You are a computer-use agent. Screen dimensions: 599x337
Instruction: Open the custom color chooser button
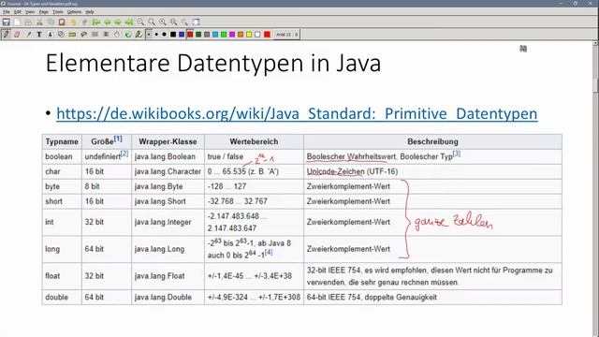click(x=267, y=35)
